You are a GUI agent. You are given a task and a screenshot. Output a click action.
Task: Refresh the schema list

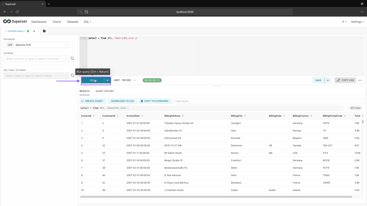[72, 59]
